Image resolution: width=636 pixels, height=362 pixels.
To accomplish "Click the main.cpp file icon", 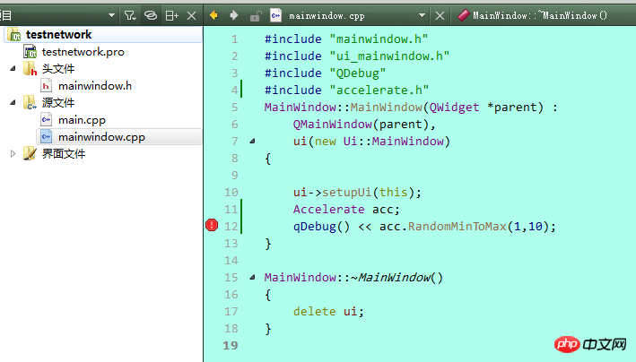I will click(47, 119).
